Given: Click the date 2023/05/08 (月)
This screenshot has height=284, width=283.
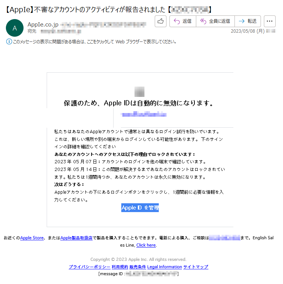Looking at the screenshot, I should (x=248, y=31).
